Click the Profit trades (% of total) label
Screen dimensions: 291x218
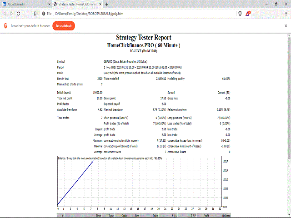(x=116, y=124)
